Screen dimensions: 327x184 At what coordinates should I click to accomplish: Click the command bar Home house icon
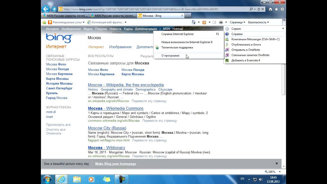[x=194, y=22]
